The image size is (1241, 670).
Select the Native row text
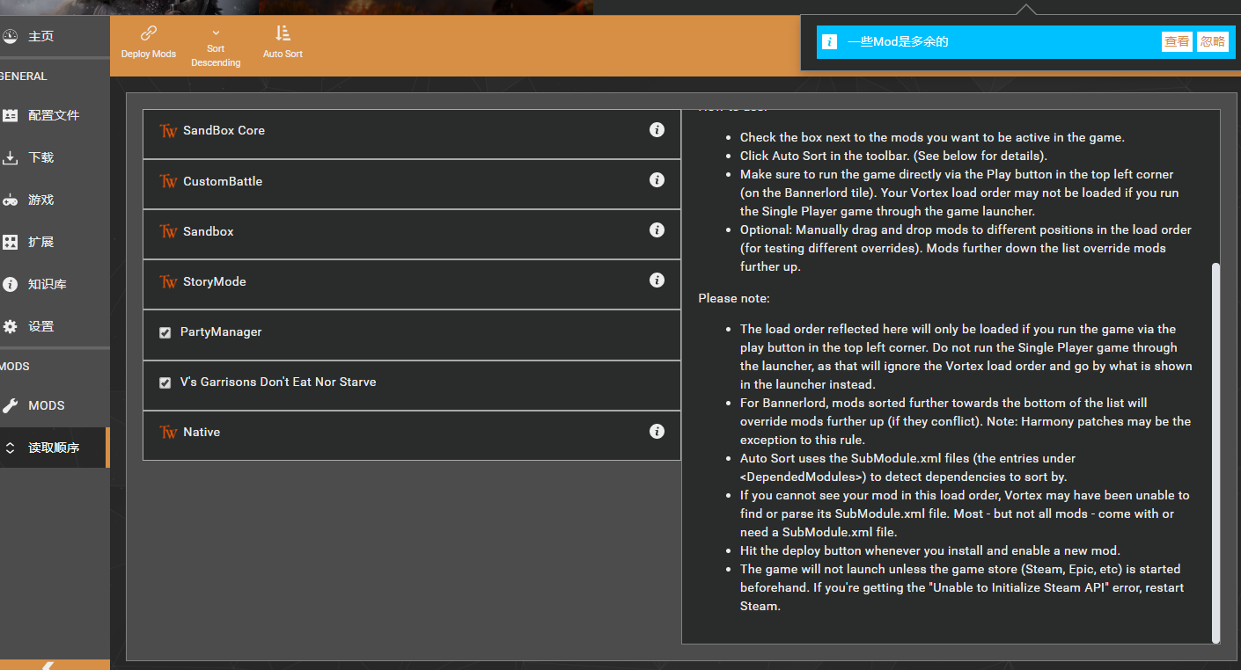click(x=202, y=432)
